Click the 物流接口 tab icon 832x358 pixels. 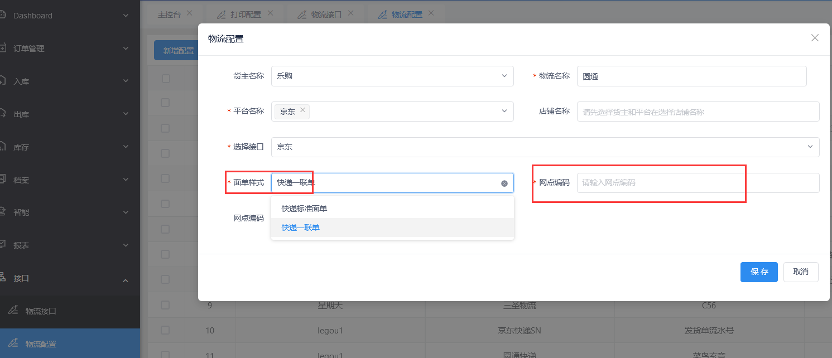(x=302, y=14)
